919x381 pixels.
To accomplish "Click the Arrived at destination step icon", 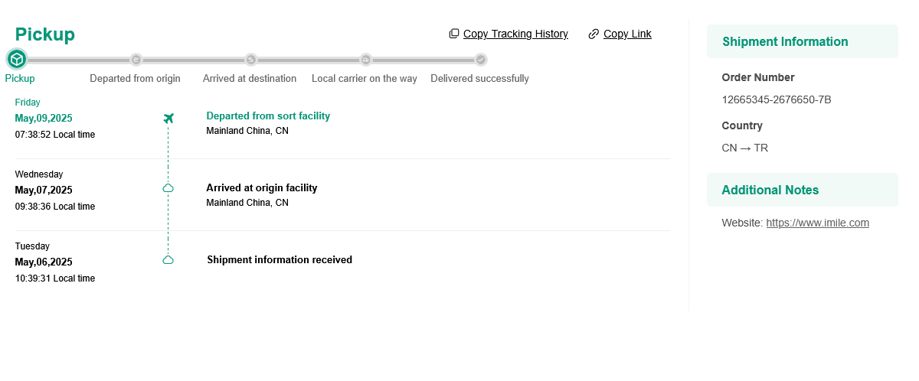I will [x=250, y=60].
